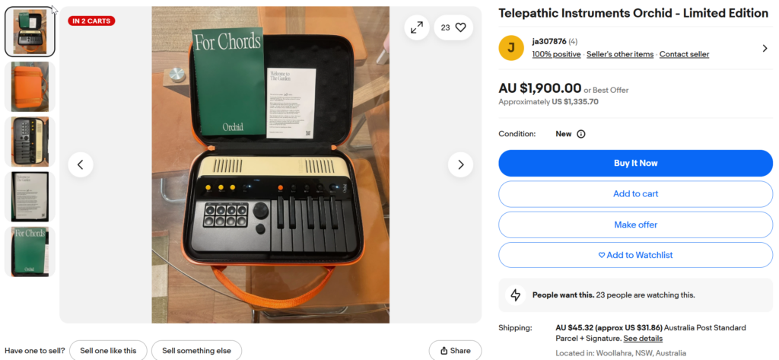Open the Contact seller link
779x360 pixels.
tap(684, 54)
